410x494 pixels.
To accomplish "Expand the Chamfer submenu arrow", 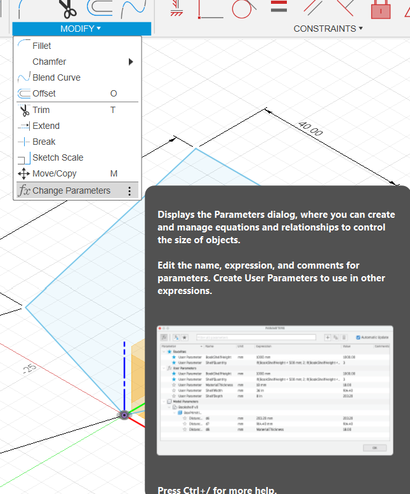I will 131,62.
